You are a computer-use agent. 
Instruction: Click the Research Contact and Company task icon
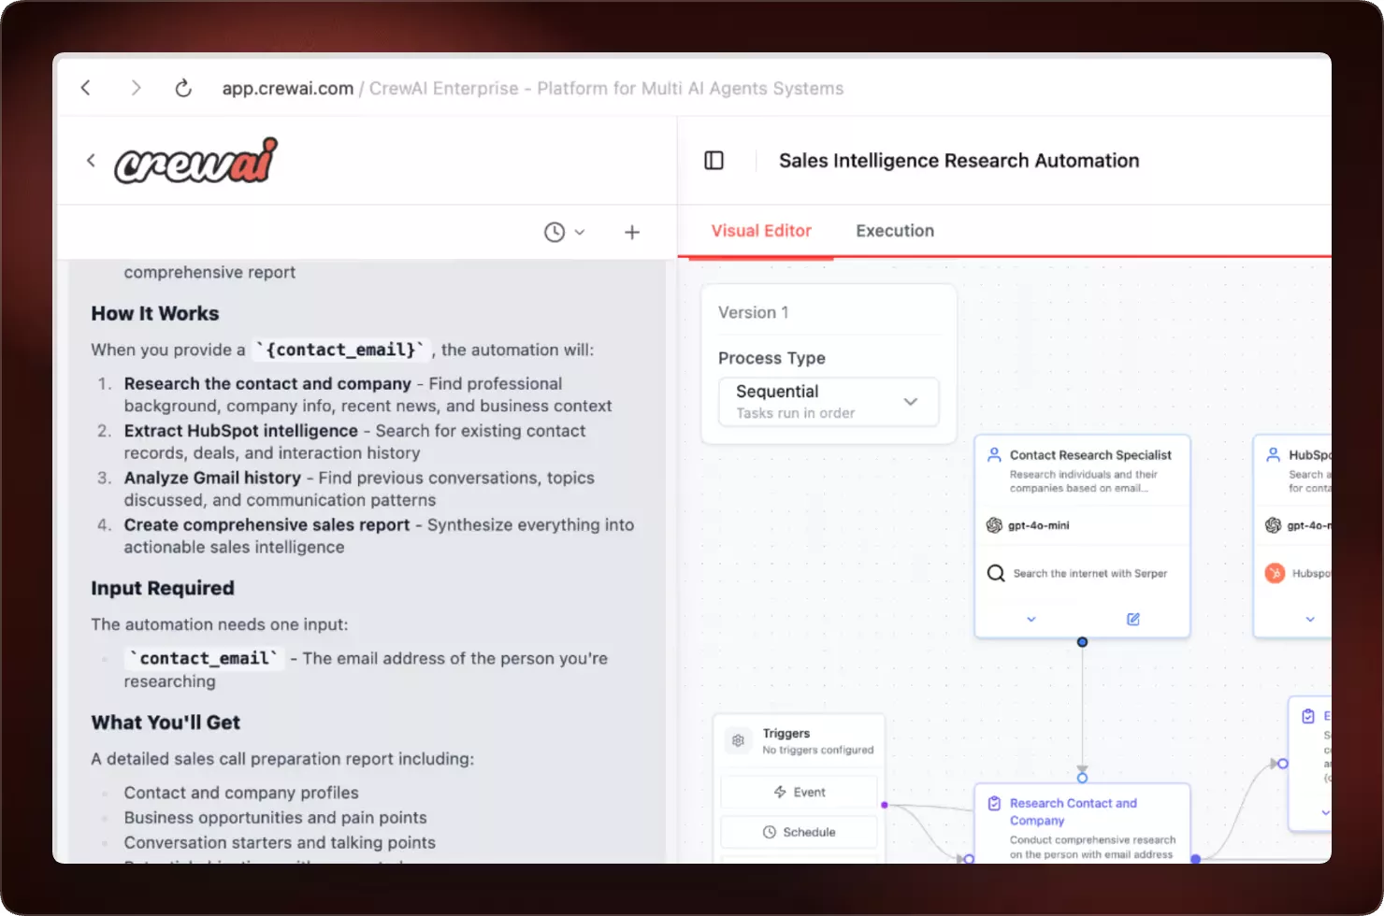point(994,803)
